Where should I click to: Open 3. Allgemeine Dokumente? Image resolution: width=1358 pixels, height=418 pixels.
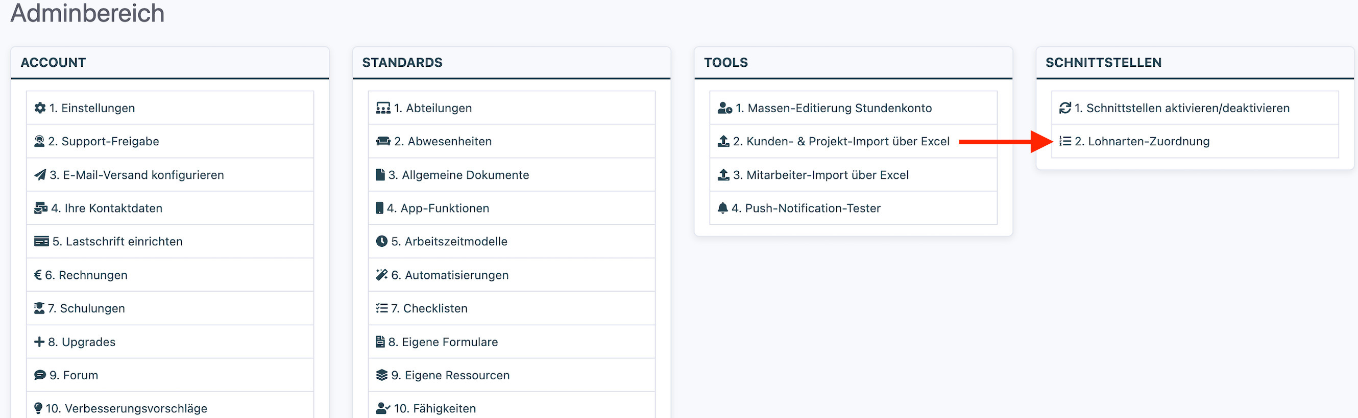point(512,175)
